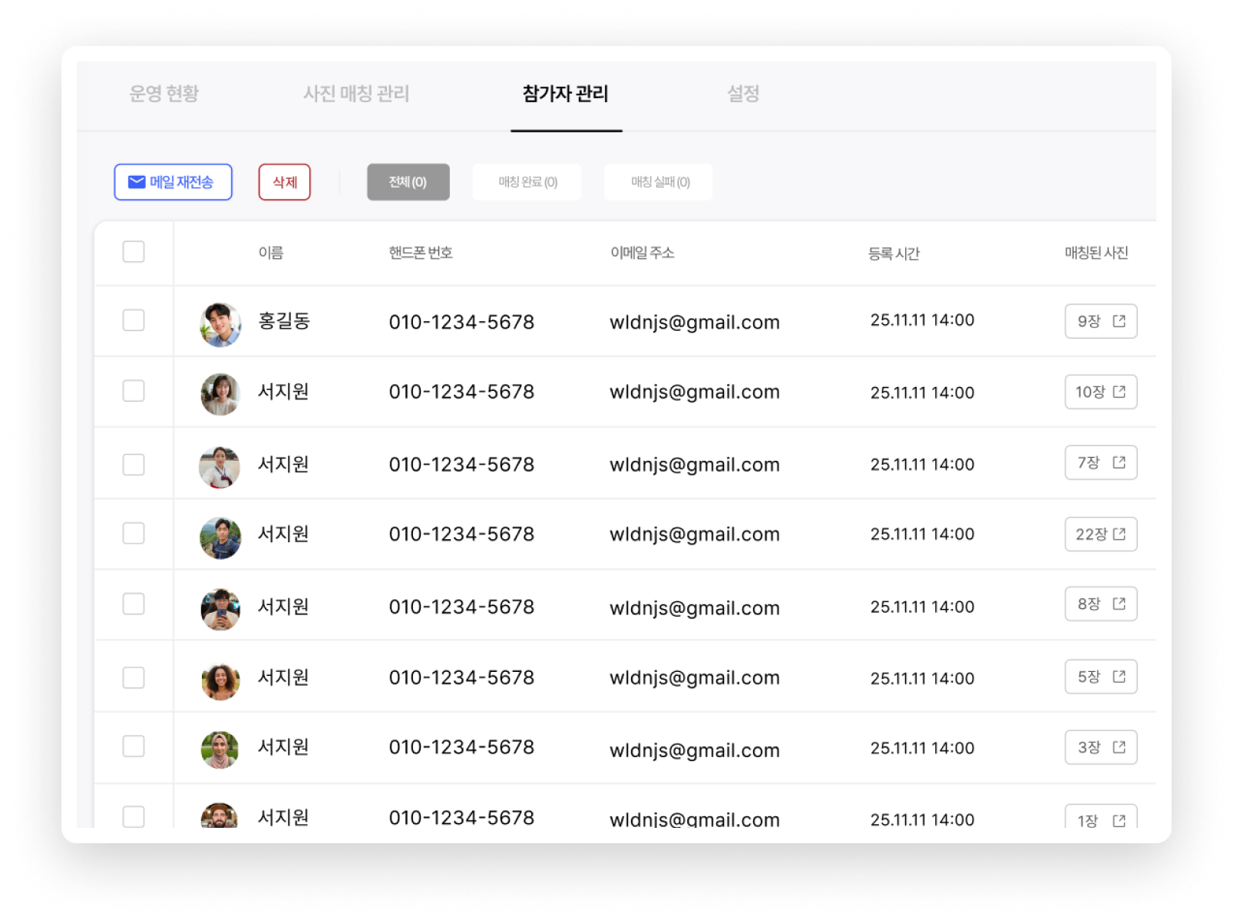This screenshot has height=920, width=1233.
Task: Click the 매칭된 사진 column header
Action: [x=1096, y=253]
